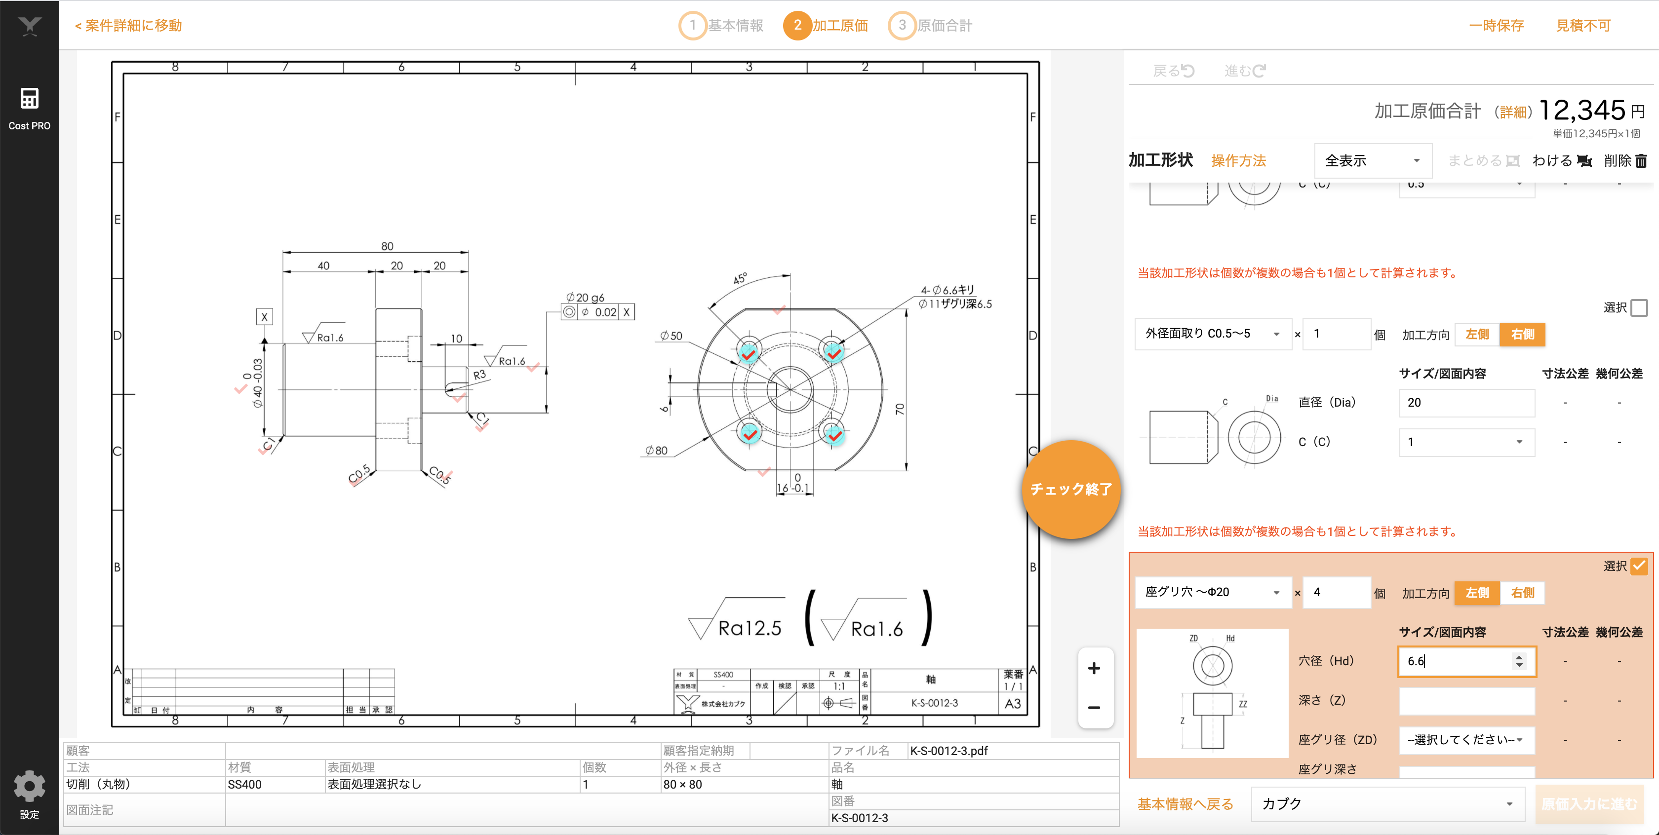
Task: Open the カブク dropdown at bottom
Action: point(1387,803)
